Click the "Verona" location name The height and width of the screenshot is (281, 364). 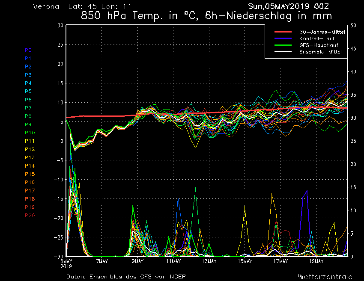(x=46, y=6)
